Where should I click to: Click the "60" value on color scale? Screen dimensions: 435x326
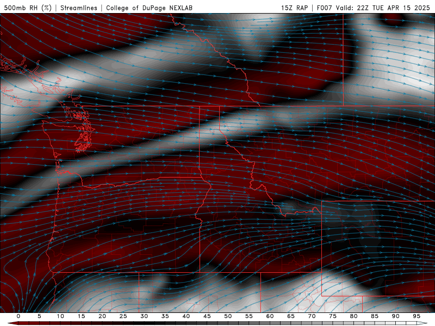[x=270, y=316]
